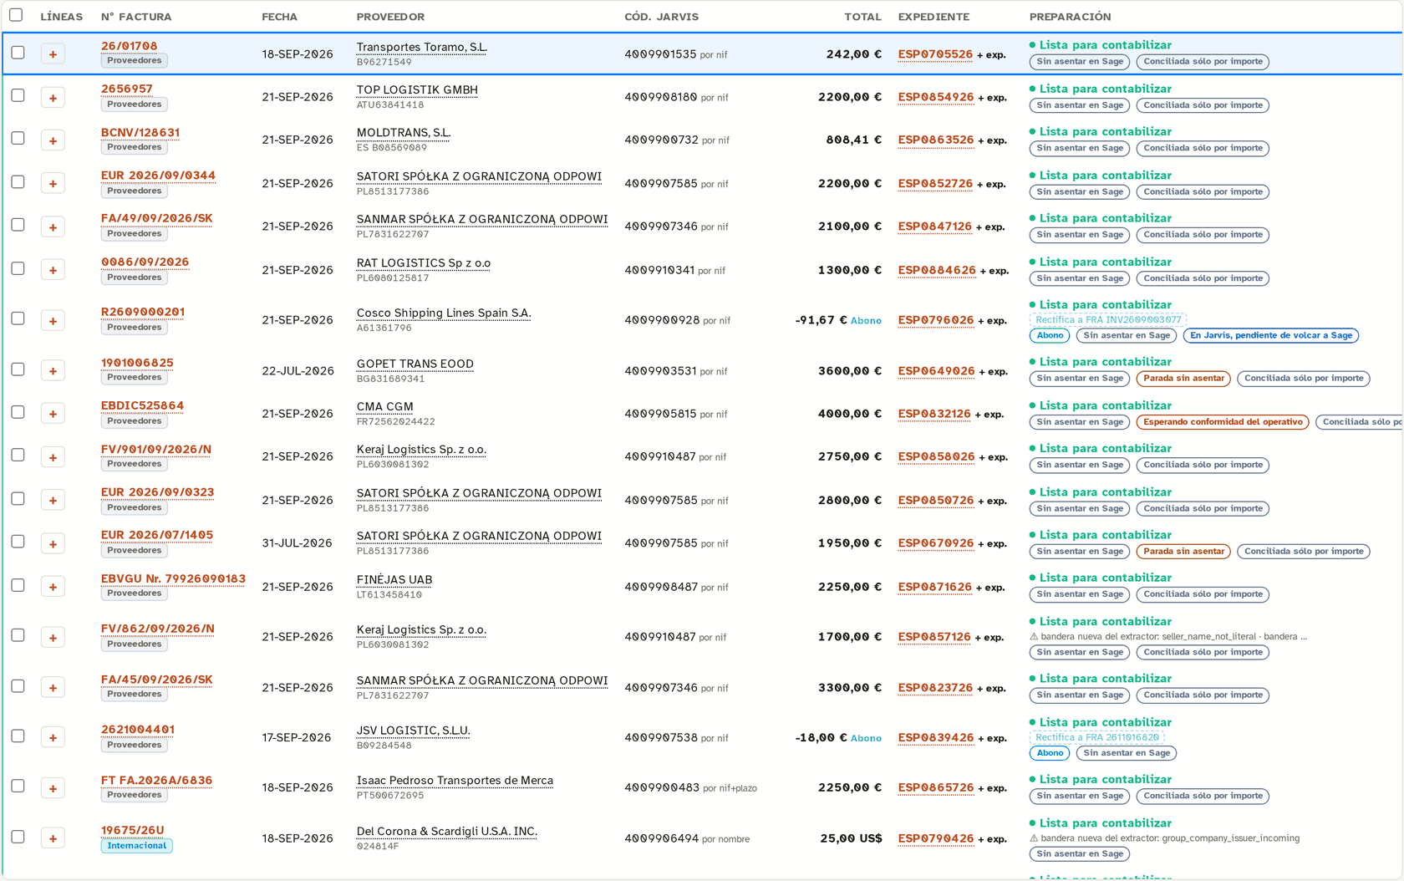Check the row for TOP LOGISTIK GMBH
Screen dimensions: 1404x881
(18, 95)
